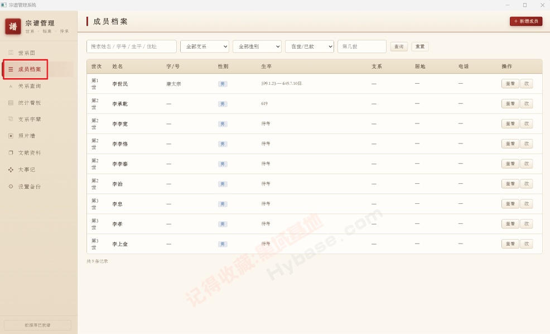This screenshot has width=550, height=334.
Task: Click the 数据库已就绪 status button
Action: [x=37, y=325]
